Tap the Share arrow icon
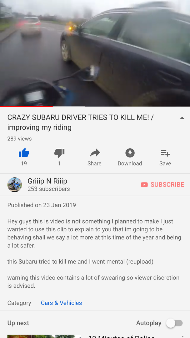Screen dimensions: 190x338 95,153
